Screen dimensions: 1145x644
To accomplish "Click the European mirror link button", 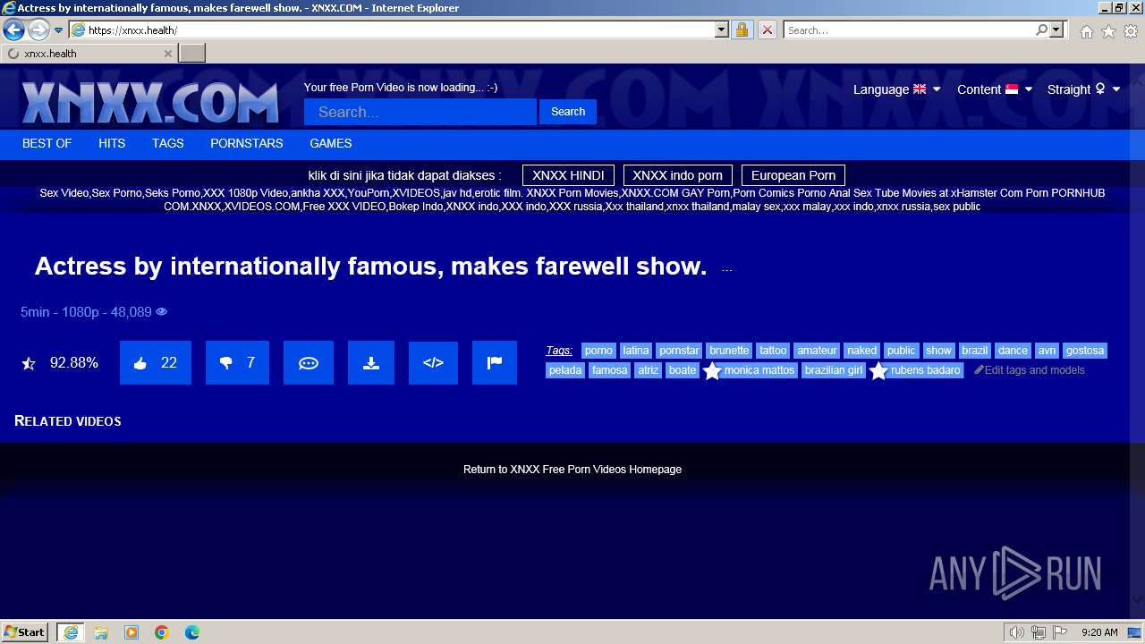I will pyautogui.click(x=793, y=175).
